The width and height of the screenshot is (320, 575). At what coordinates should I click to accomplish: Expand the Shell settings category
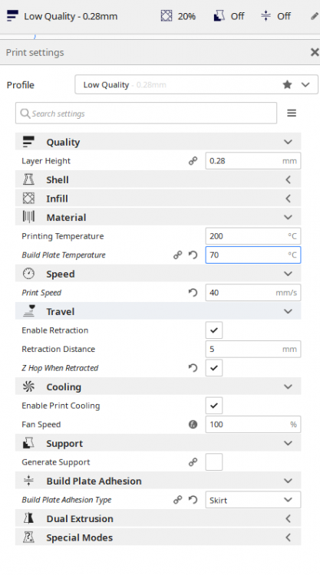pos(158,179)
